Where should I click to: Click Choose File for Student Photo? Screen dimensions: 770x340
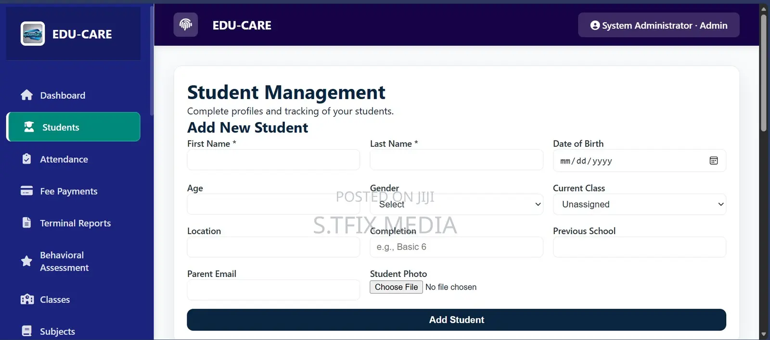(396, 287)
